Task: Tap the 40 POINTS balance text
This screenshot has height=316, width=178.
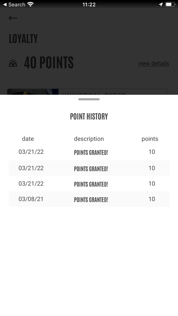Action: tap(49, 63)
